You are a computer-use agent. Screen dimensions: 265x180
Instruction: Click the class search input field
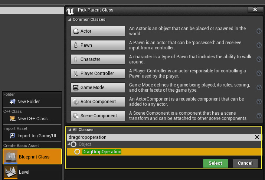click(x=160, y=137)
